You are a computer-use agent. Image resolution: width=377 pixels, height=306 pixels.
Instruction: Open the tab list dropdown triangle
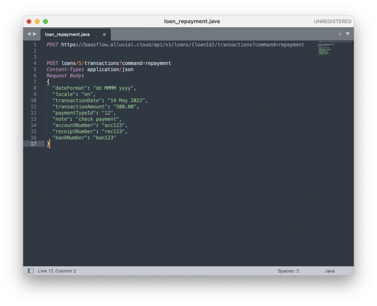point(348,34)
